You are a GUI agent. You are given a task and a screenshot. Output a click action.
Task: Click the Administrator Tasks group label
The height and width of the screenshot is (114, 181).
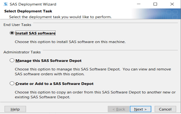[22, 52]
